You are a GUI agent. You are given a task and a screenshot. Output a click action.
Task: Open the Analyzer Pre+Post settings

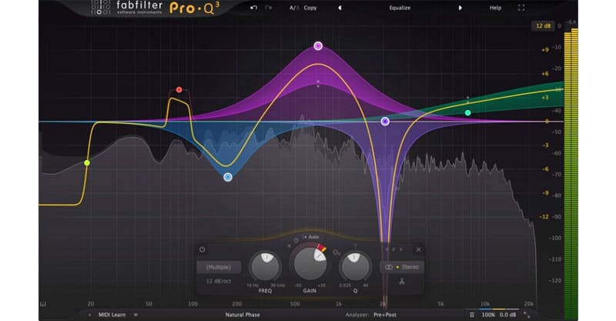tap(384, 315)
